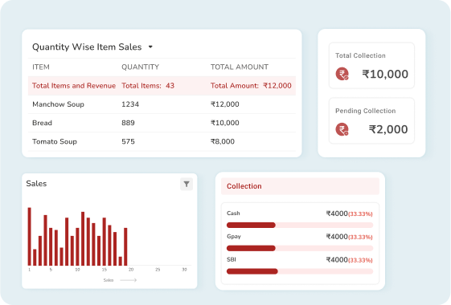Screen dimensions: 451x305
Task: Click the rupee icon under Pending Collection
Action: (x=342, y=129)
